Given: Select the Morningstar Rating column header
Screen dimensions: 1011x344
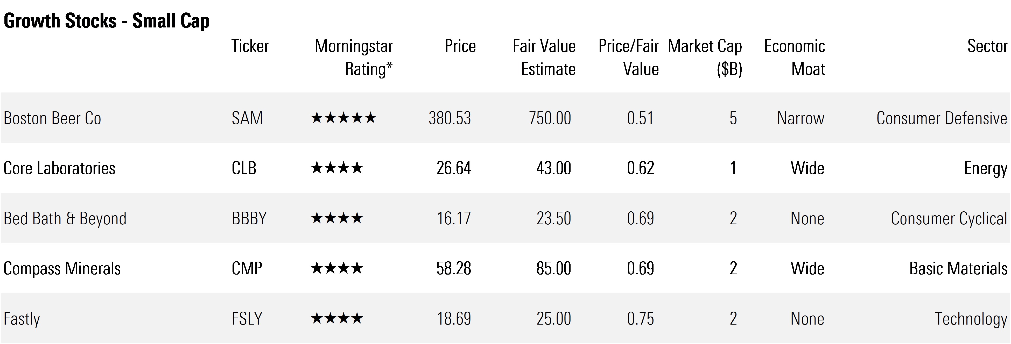Looking at the screenshot, I should coord(353,57).
